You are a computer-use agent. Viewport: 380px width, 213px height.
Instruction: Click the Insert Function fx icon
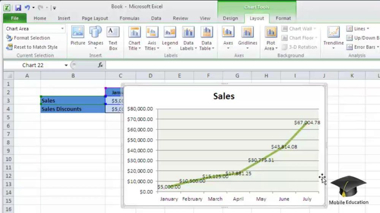pyautogui.click(x=100, y=65)
